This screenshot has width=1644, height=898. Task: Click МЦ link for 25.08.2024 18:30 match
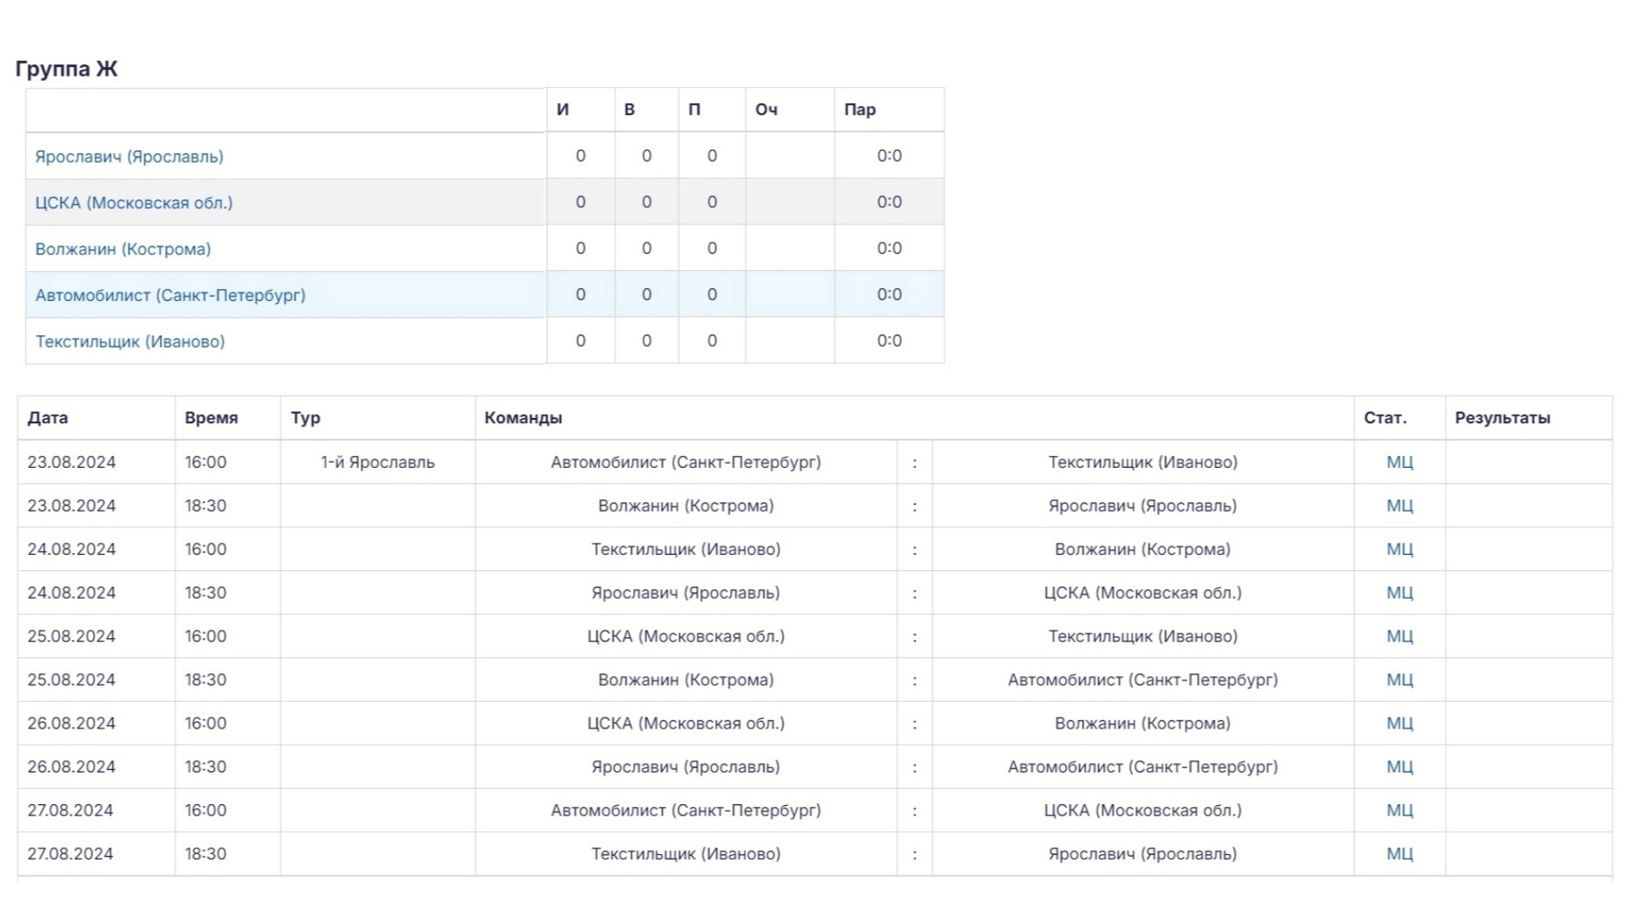click(x=1400, y=680)
